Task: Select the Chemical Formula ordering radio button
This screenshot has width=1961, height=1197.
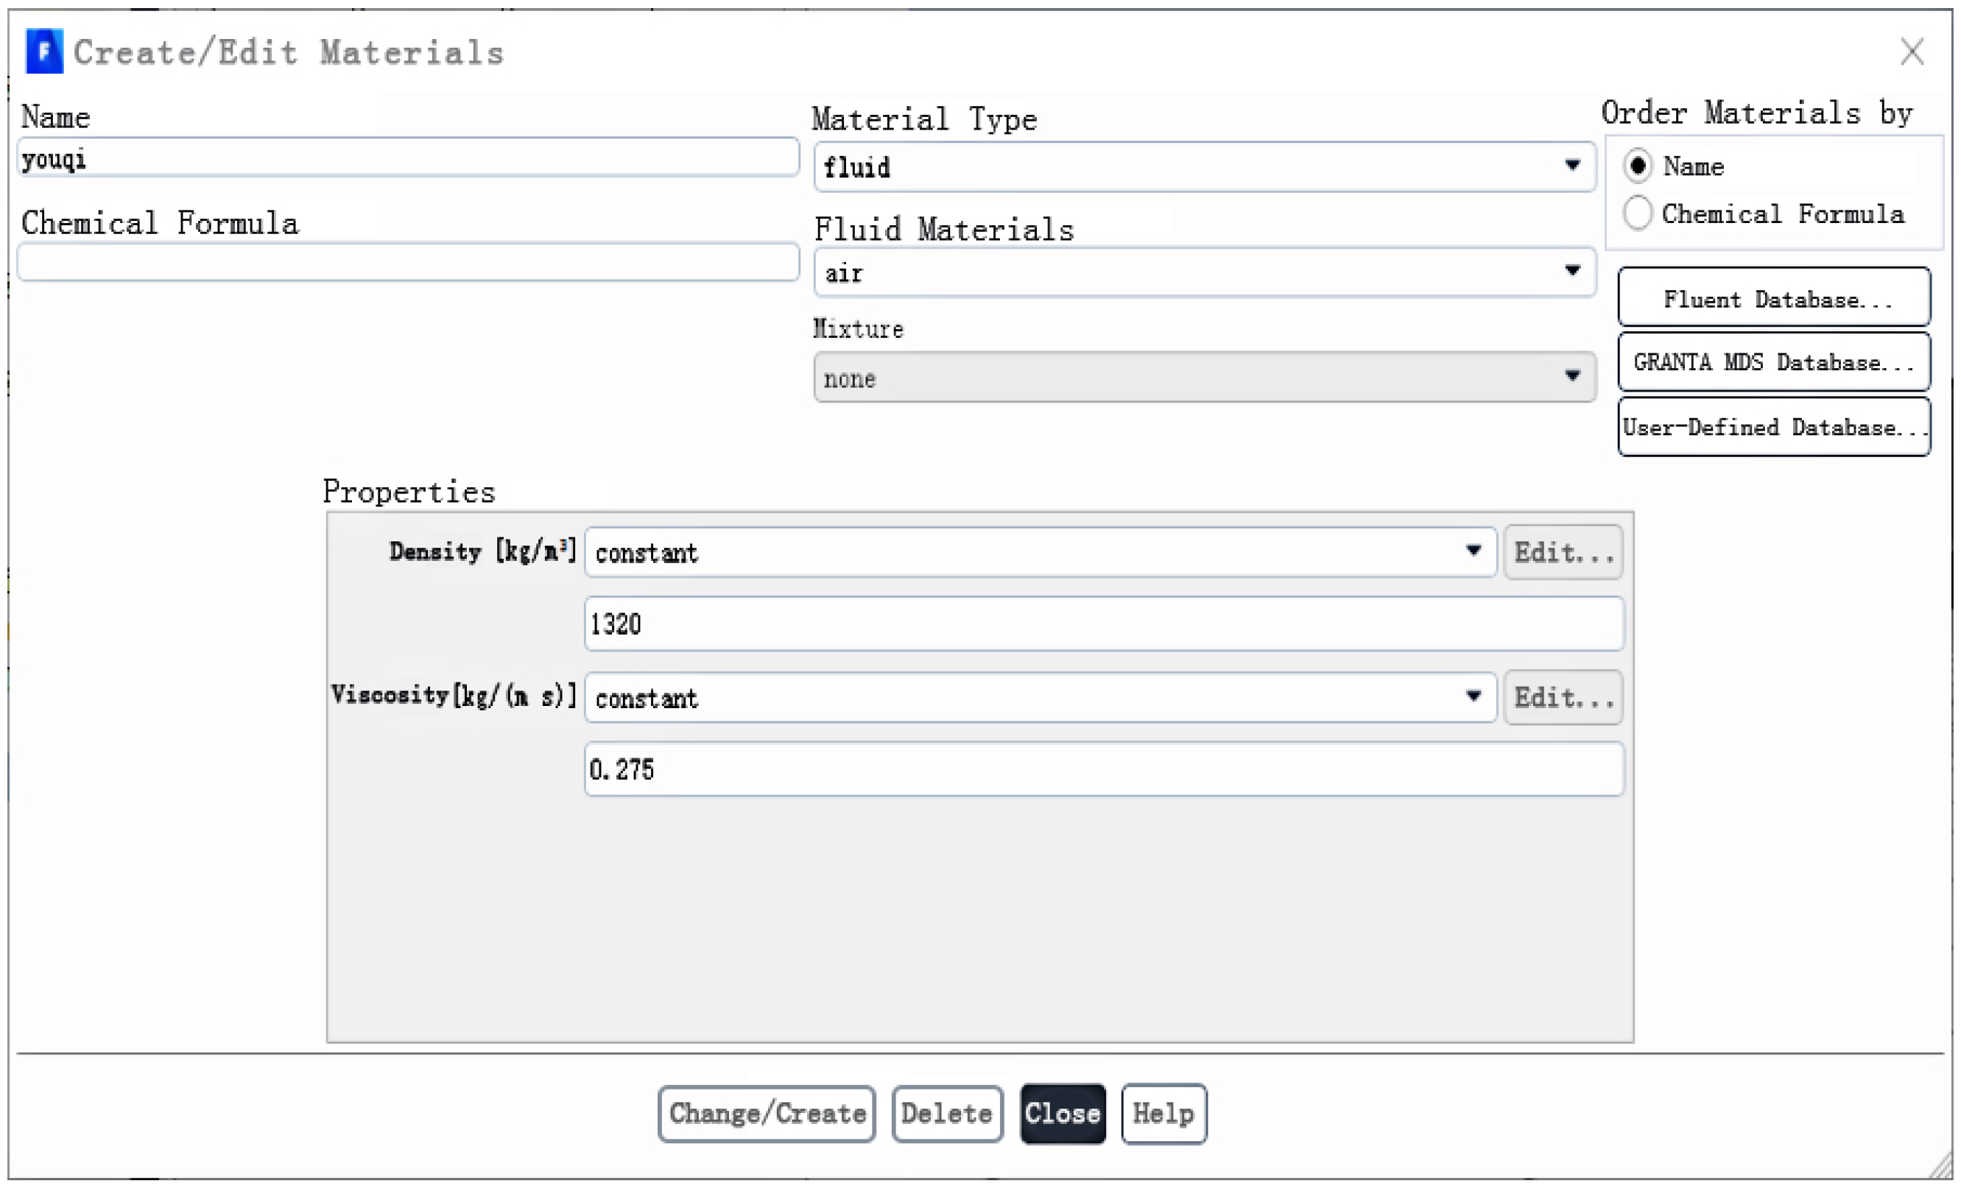Action: click(1637, 213)
